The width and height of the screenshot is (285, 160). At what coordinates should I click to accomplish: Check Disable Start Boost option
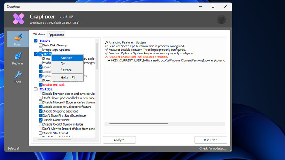pos(41,133)
